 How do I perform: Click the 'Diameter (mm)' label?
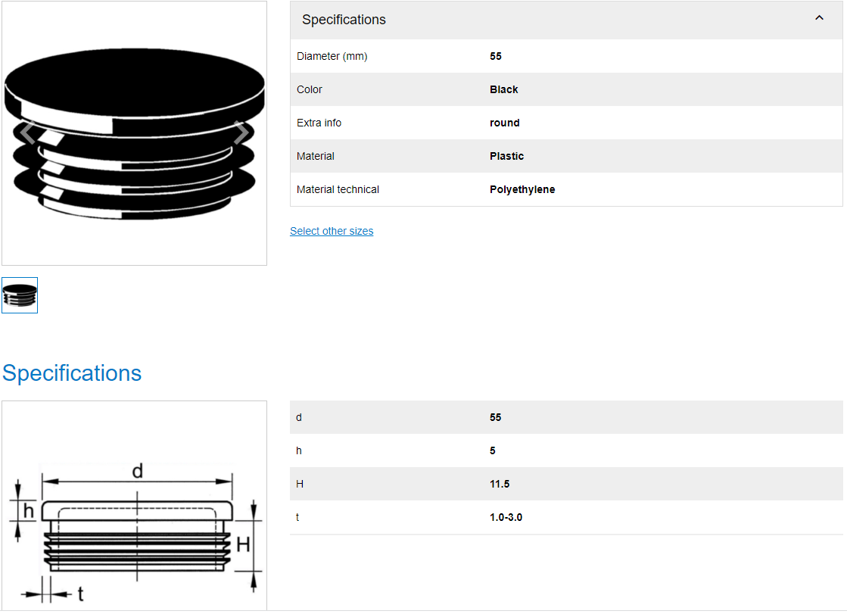coord(332,56)
